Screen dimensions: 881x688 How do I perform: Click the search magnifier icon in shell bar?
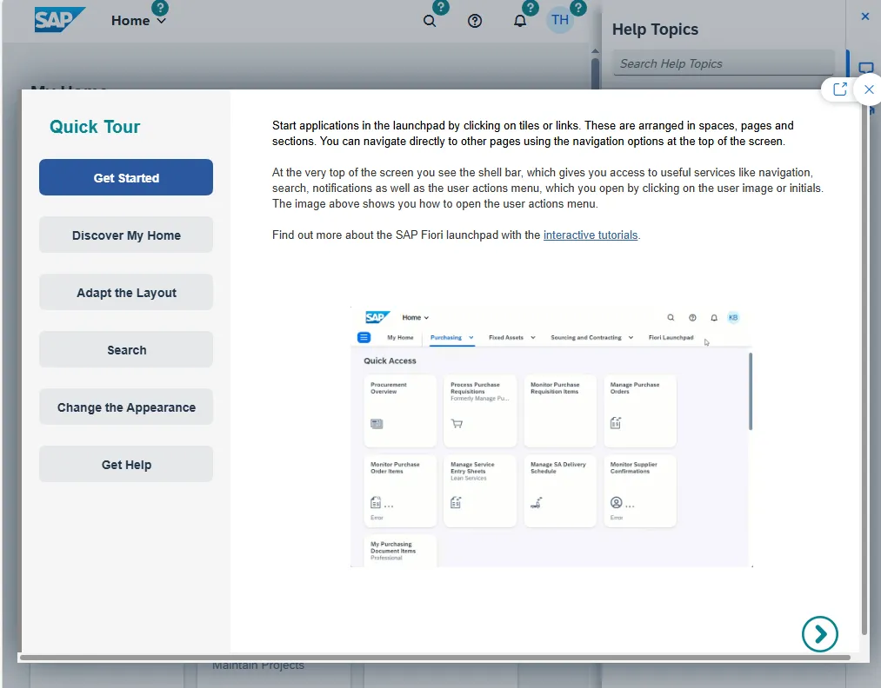click(x=430, y=22)
